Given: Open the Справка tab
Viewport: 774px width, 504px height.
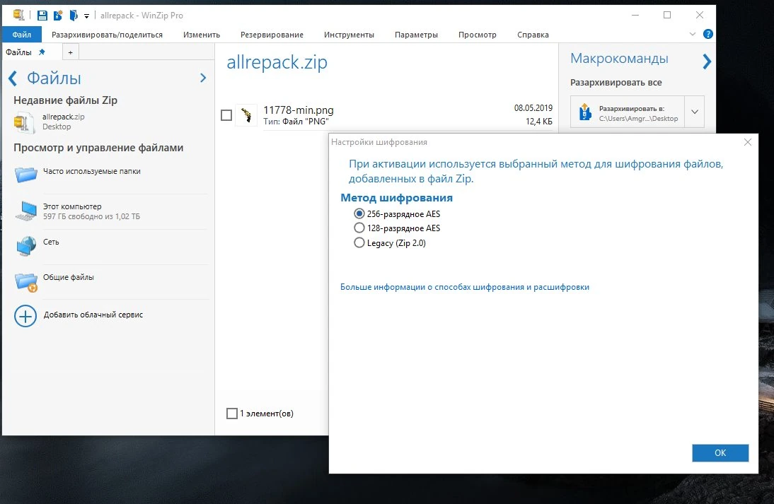Looking at the screenshot, I should pyautogui.click(x=533, y=35).
